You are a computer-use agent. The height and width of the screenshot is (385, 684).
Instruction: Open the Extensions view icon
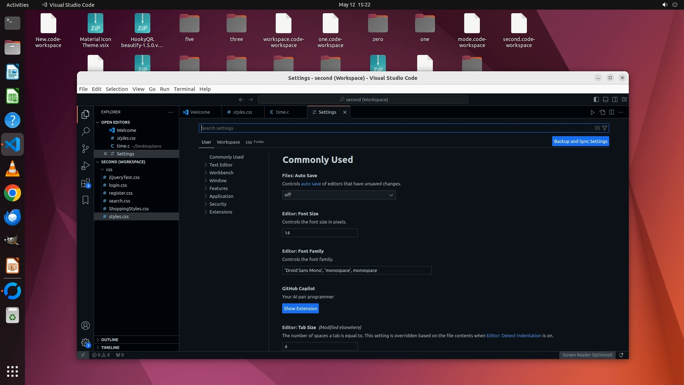[85, 183]
